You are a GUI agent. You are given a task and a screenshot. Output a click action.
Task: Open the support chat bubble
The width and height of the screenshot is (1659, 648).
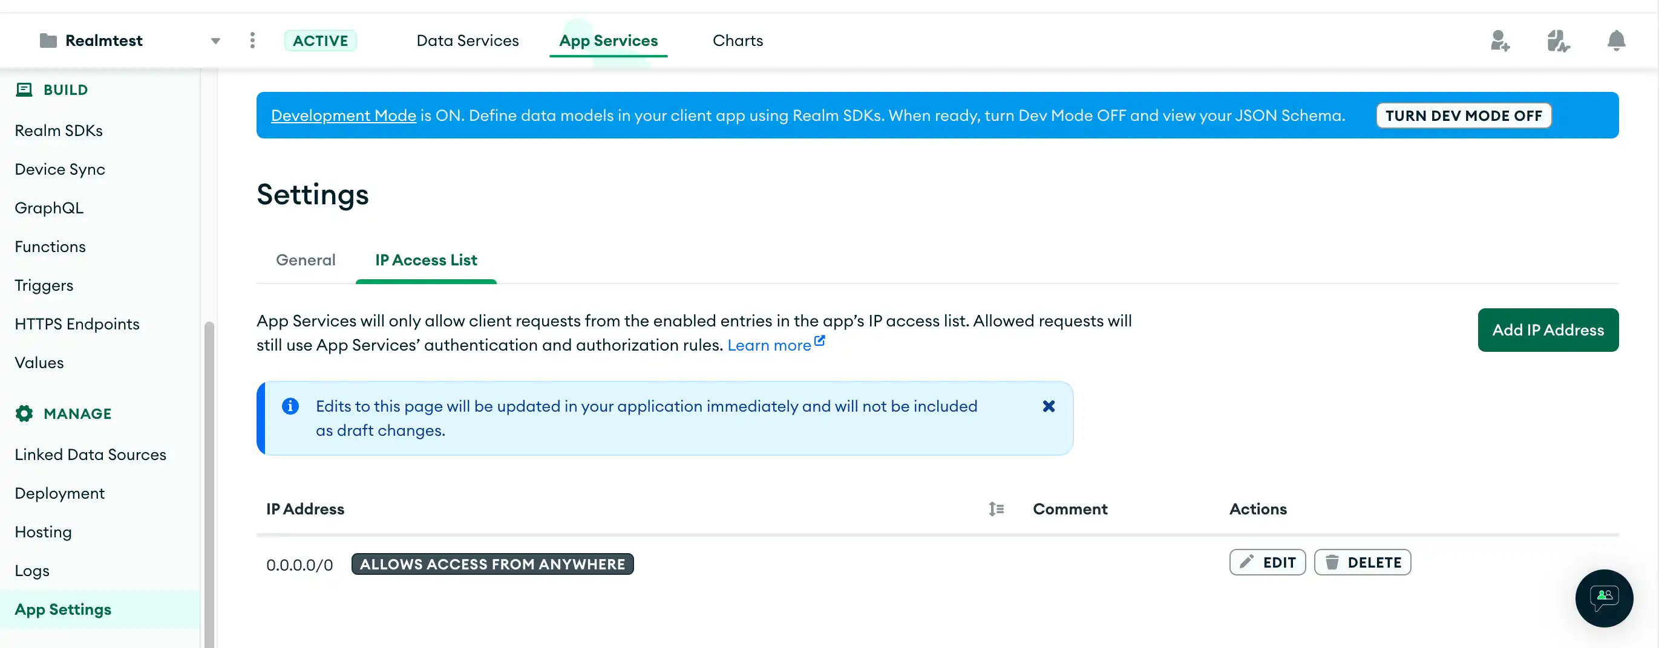1605,598
